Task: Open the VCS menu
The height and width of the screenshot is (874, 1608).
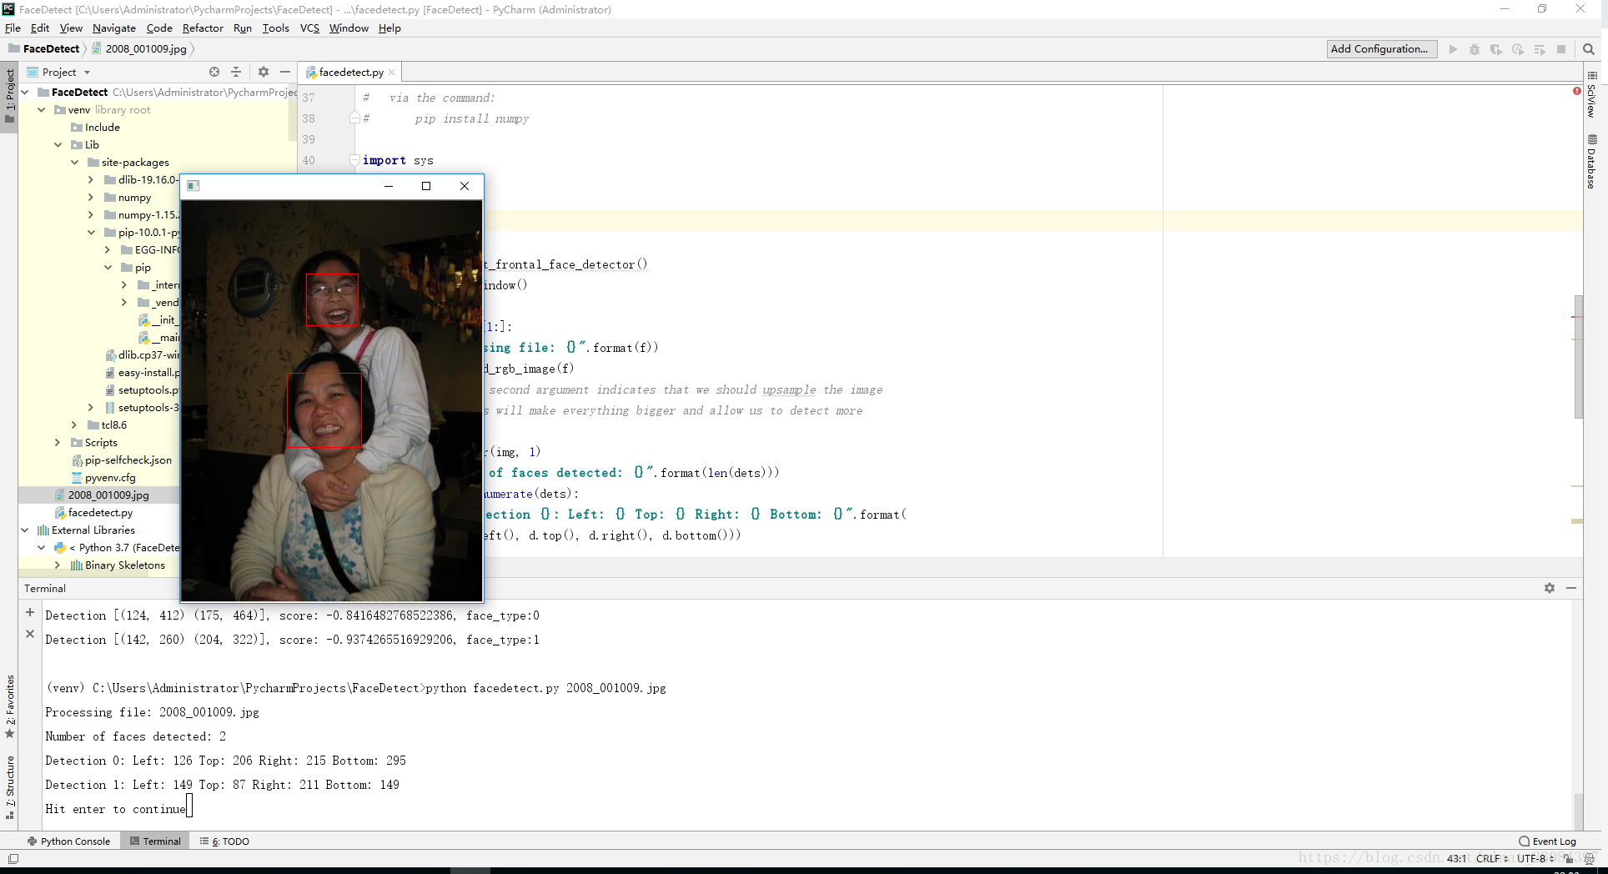Action: (309, 28)
